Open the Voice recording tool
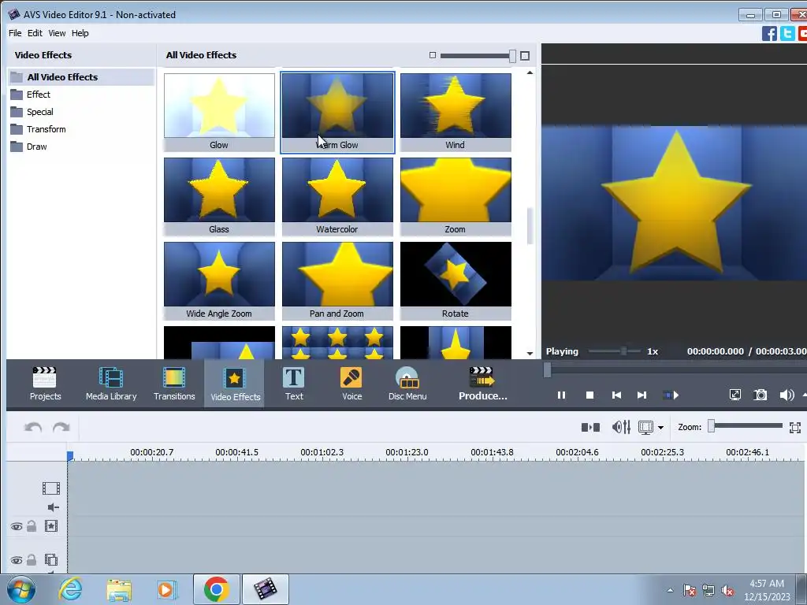This screenshot has width=807, height=605. (351, 384)
